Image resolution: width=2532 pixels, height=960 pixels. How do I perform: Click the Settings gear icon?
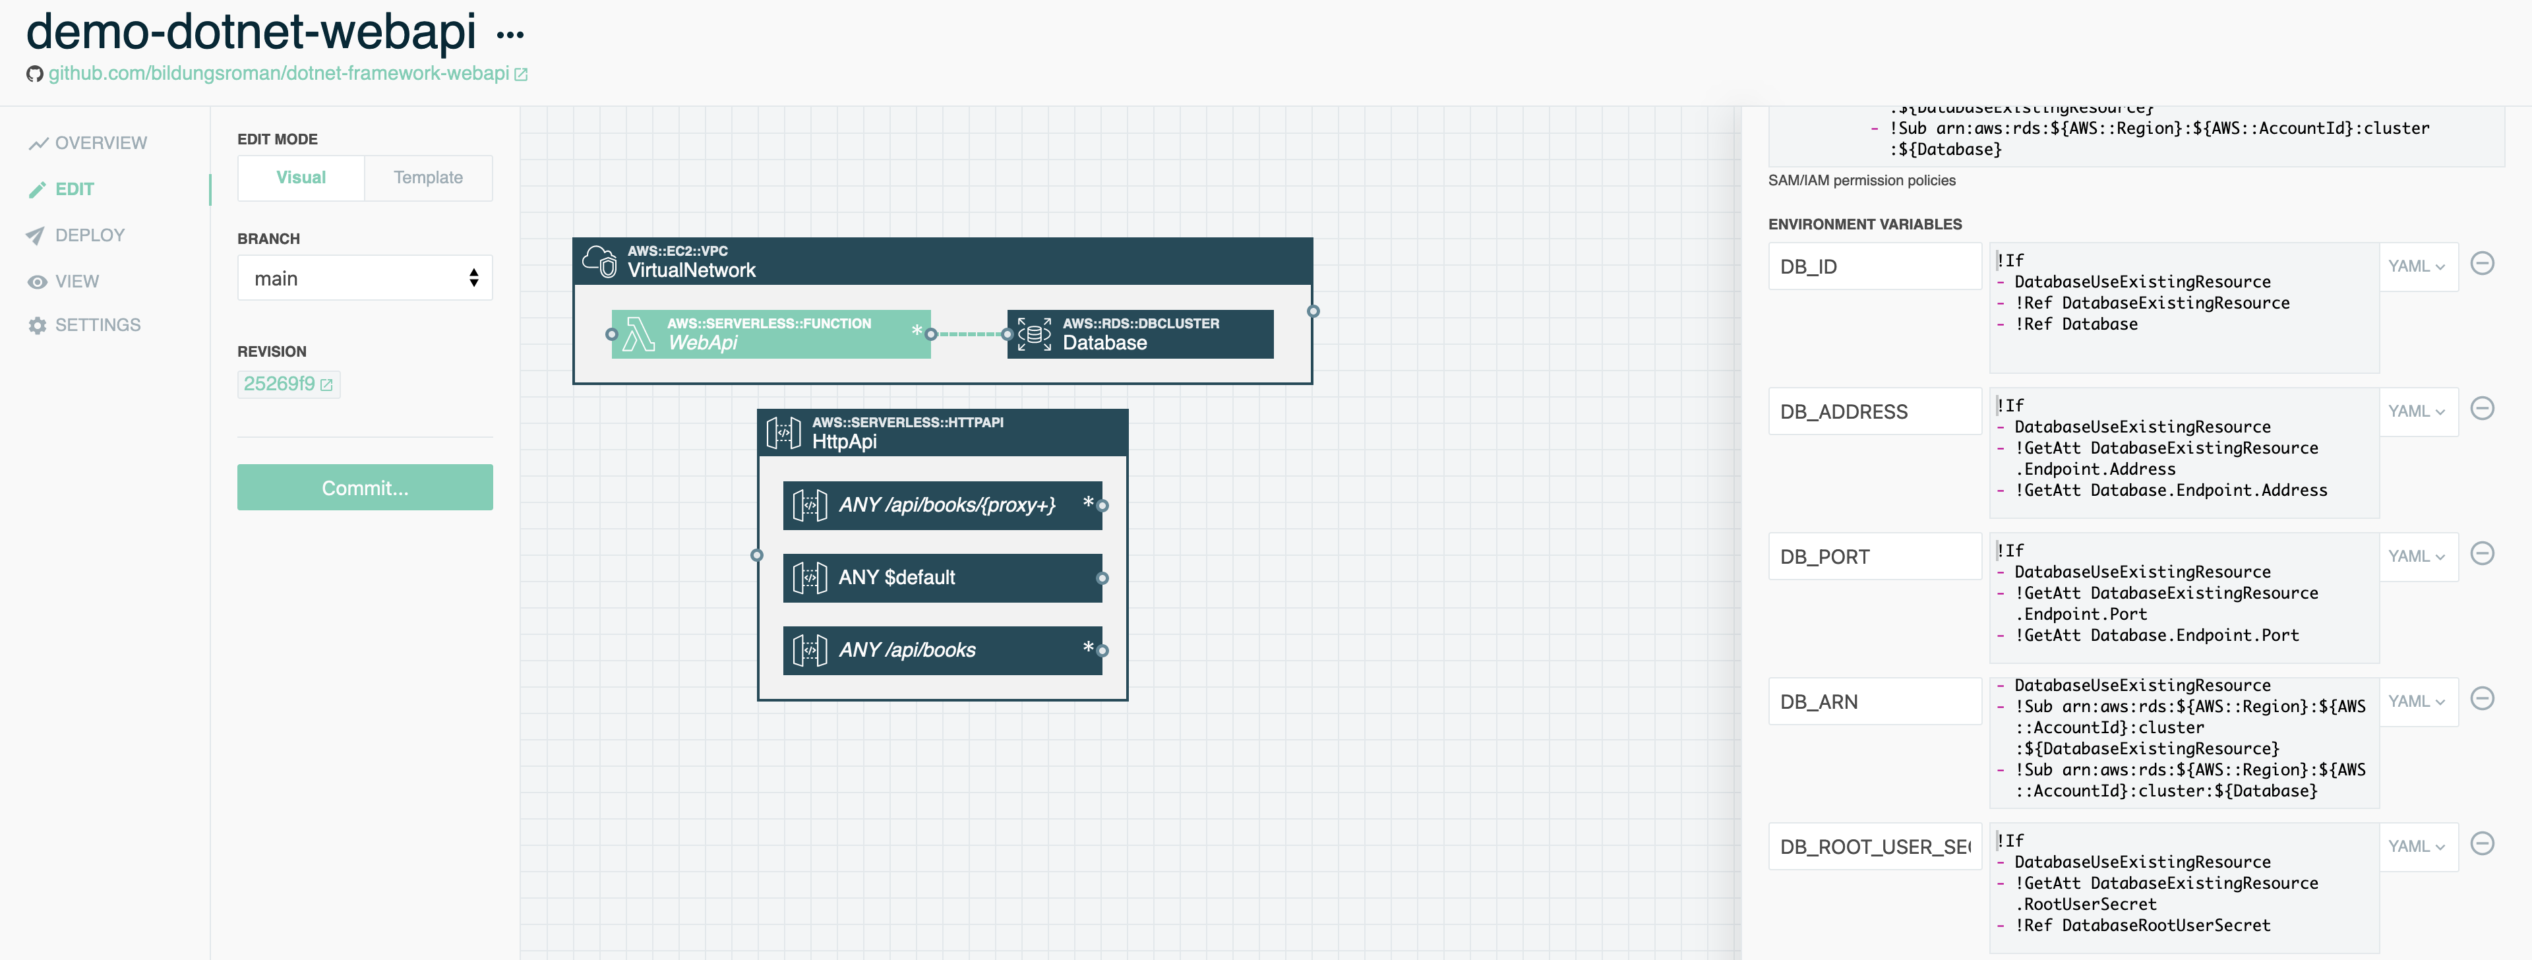[38, 325]
